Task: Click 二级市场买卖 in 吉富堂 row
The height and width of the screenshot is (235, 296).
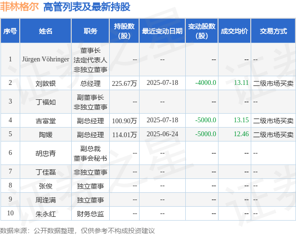Action: pos(273,121)
